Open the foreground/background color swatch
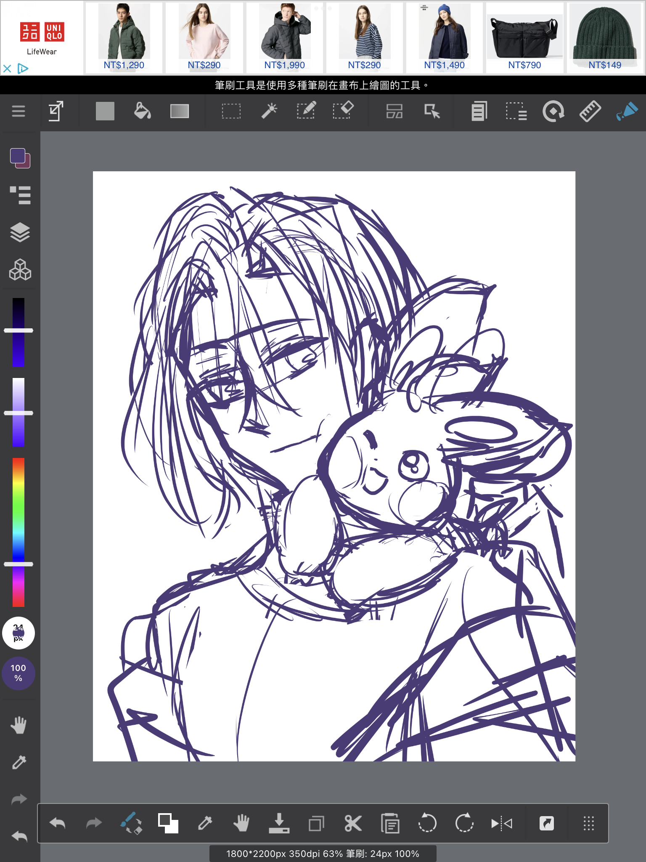Viewport: 646px width, 862px height. click(20, 158)
